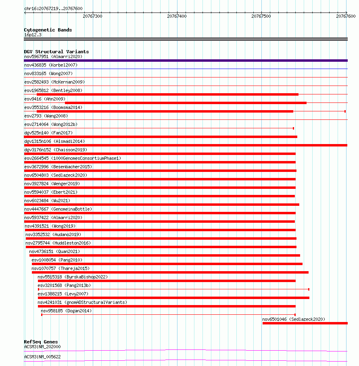Click nsv4241031 (gnomADStructuralVariants) label
The height and width of the screenshot is (366, 359).
coord(82,303)
